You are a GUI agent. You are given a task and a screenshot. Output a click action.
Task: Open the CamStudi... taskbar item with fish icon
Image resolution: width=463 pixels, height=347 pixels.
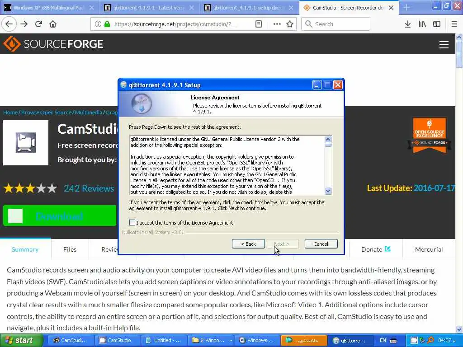point(71,341)
